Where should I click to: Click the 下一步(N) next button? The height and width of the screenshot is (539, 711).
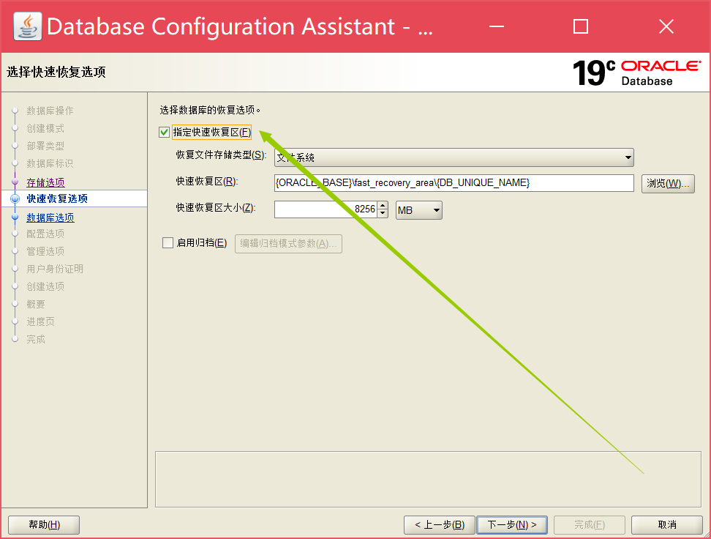[x=512, y=524]
